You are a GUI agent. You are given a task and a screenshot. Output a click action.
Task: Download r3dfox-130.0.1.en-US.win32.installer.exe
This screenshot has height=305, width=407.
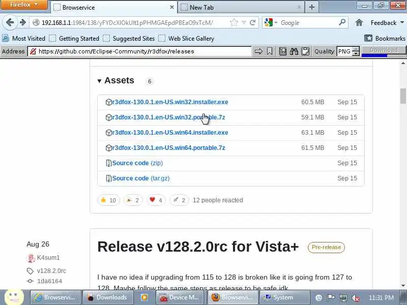click(x=170, y=102)
